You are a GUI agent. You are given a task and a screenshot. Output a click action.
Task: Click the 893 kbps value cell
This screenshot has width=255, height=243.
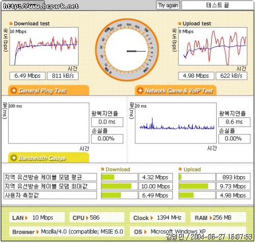click(x=233, y=177)
